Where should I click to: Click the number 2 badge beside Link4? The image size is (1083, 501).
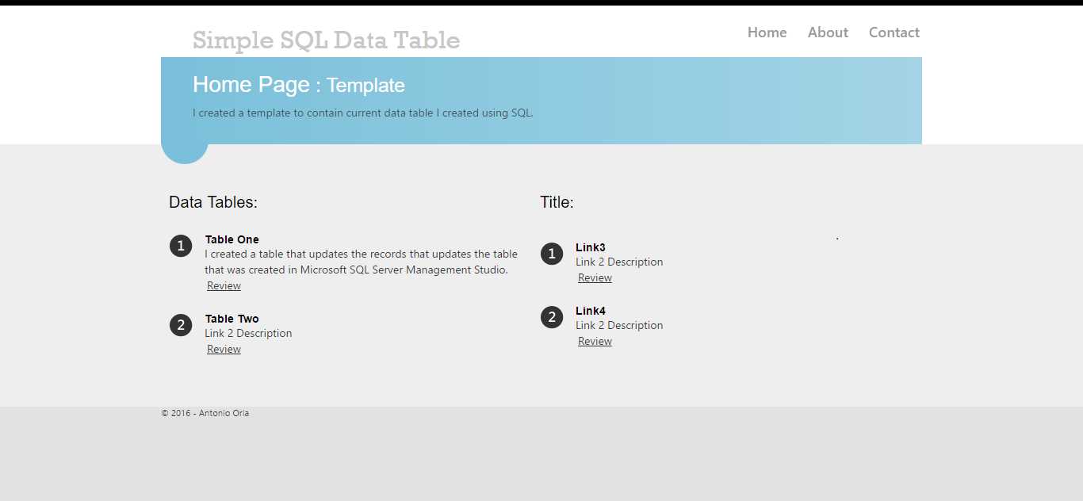point(552,317)
